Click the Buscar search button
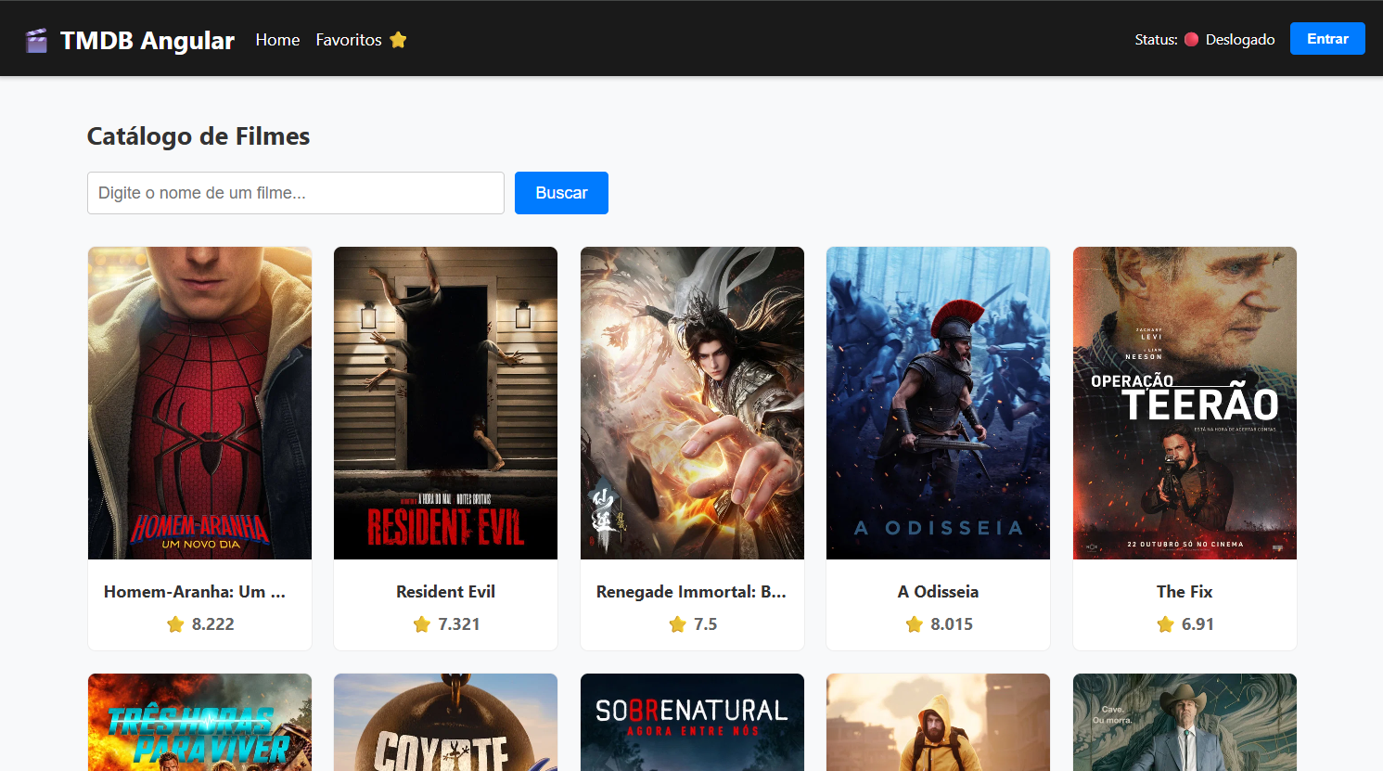Image resolution: width=1383 pixels, height=771 pixels. [561, 193]
